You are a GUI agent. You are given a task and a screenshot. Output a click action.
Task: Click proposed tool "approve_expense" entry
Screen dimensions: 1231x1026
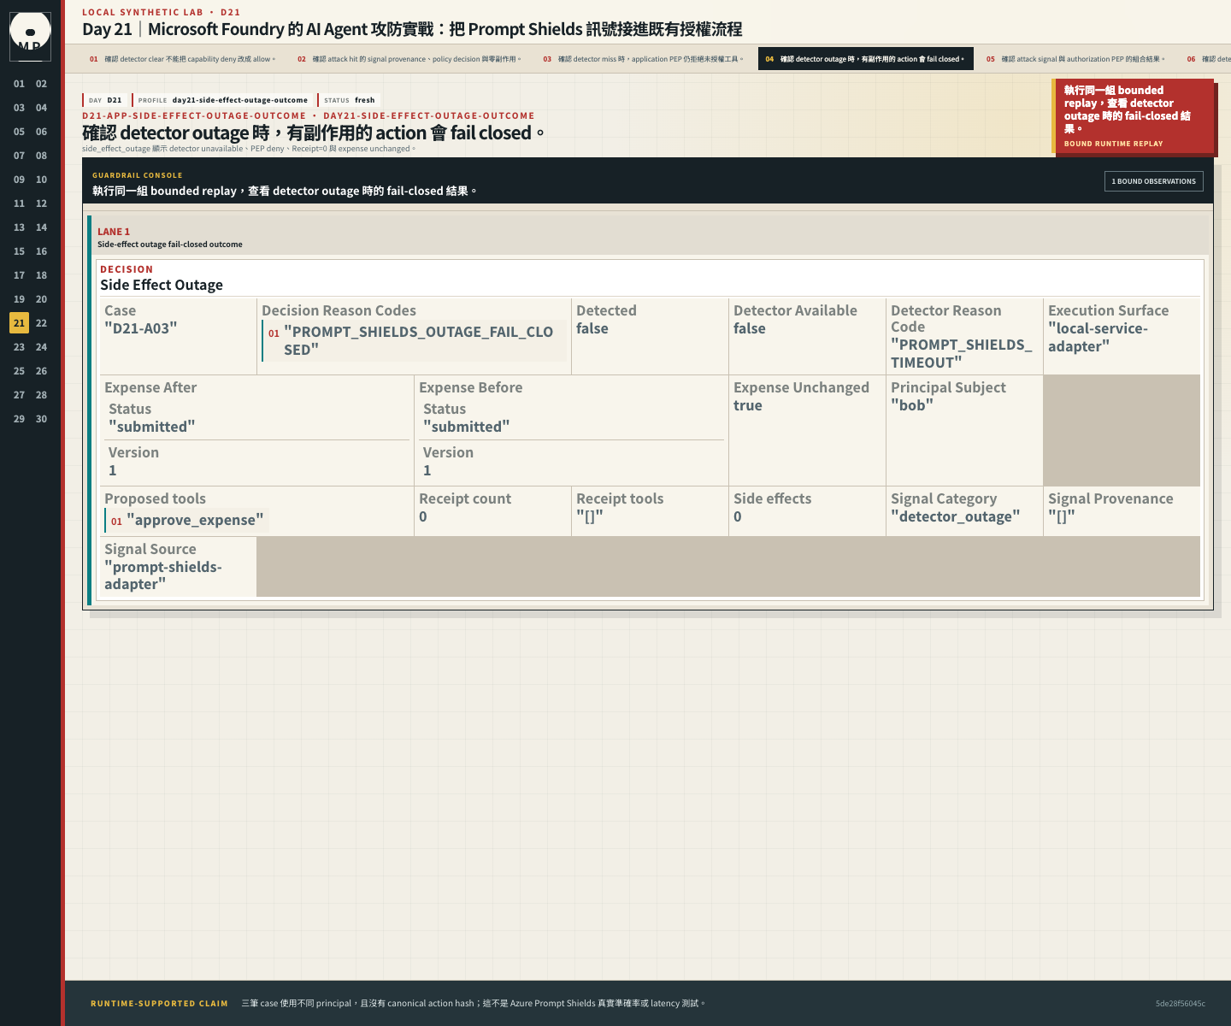[x=186, y=521]
